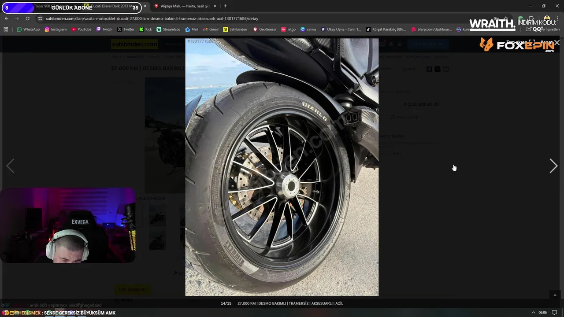The image size is (564, 317).
Task: Open the Chrome apps grid icon
Action: point(6,29)
